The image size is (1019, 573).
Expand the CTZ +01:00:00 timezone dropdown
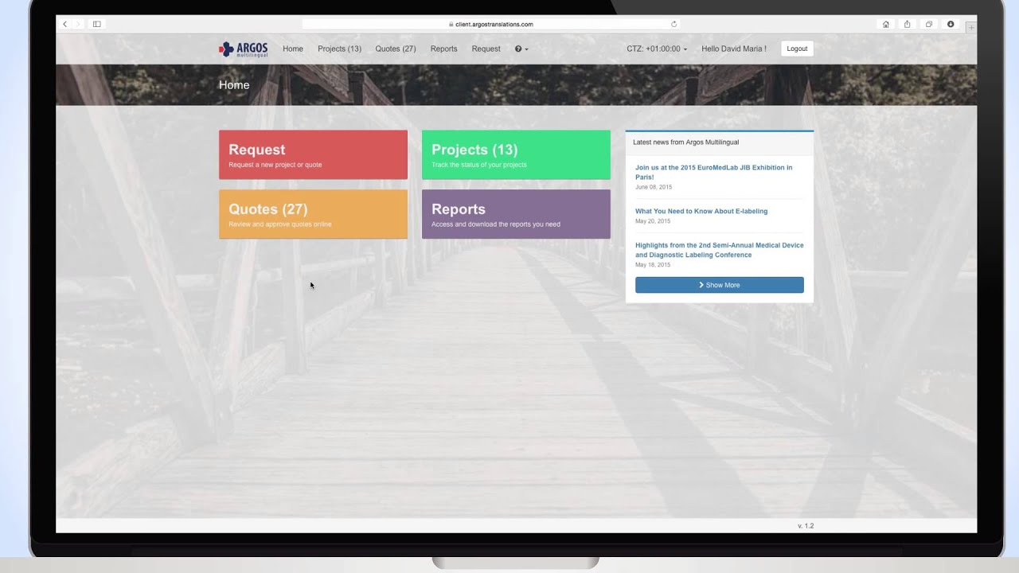(657, 49)
